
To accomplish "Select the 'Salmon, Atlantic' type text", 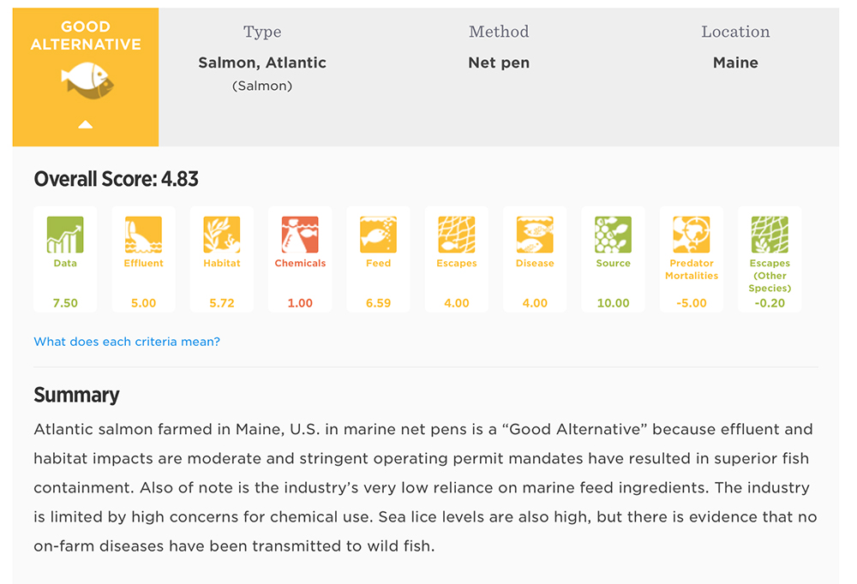I will point(262,63).
